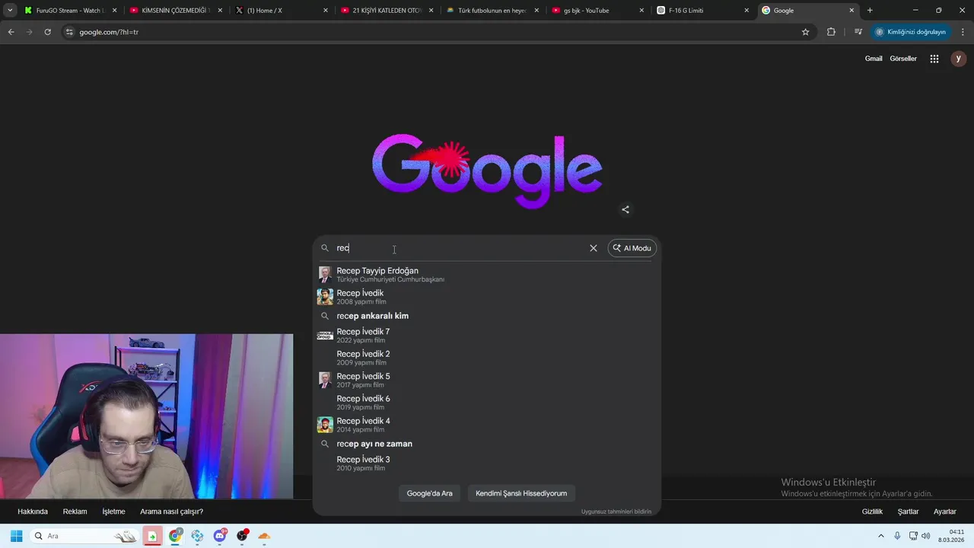The image size is (974, 548).
Task: Click the Google'da Ara button
Action: (429, 493)
